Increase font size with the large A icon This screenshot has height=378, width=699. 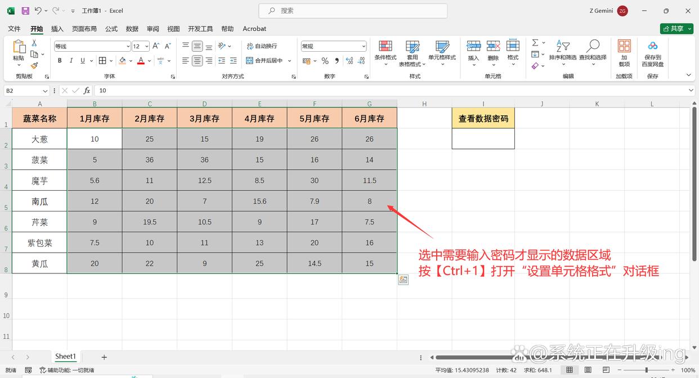click(x=157, y=46)
